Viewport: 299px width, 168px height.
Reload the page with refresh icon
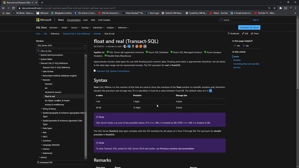click(x=14, y=8)
